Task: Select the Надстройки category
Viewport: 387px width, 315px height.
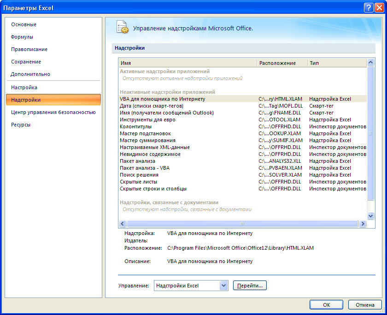Action: point(53,100)
